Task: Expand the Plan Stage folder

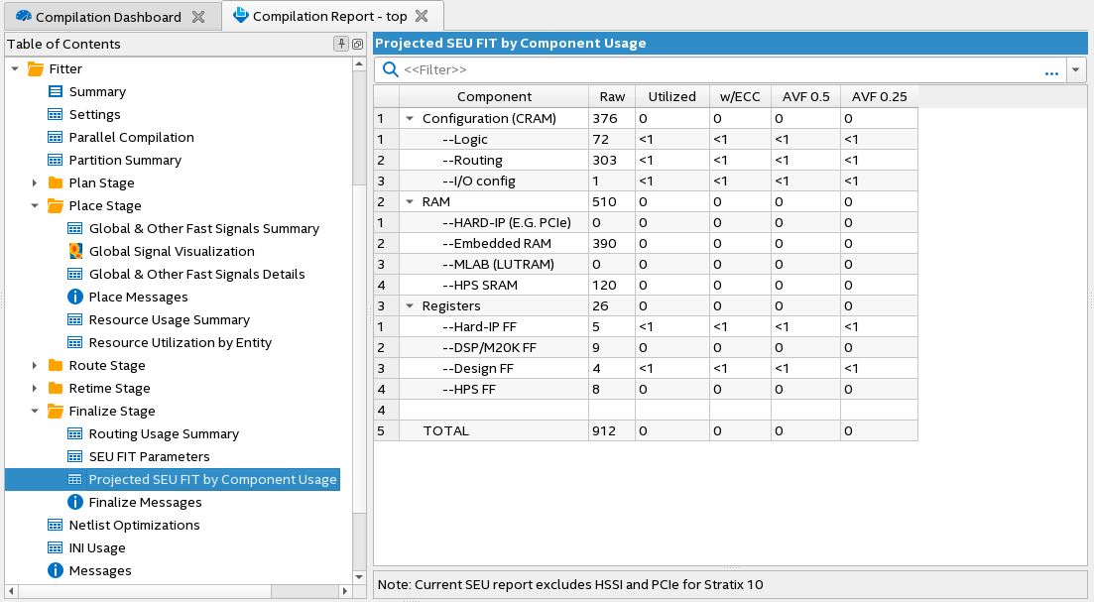Action: click(35, 182)
